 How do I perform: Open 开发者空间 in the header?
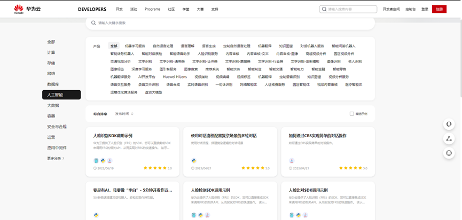click(x=391, y=9)
